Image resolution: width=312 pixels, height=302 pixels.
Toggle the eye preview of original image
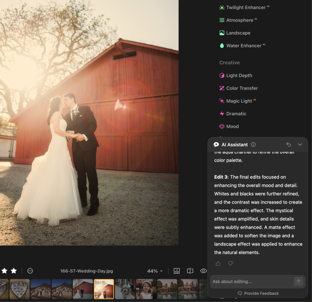point(203,271)
